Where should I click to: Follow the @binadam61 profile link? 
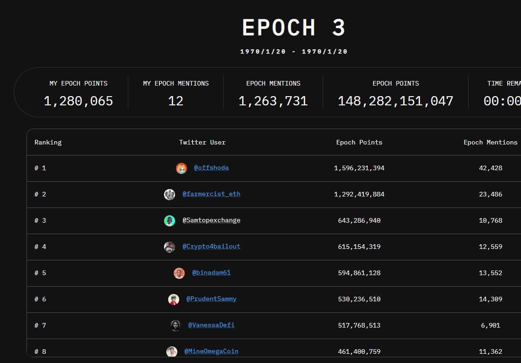[211, 273]
